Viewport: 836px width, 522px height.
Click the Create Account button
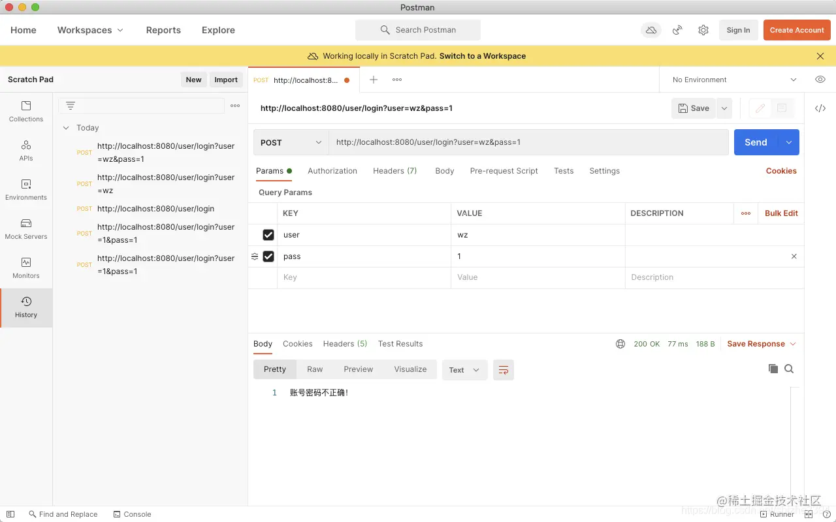pyautogui.click(x=797, y=30)
